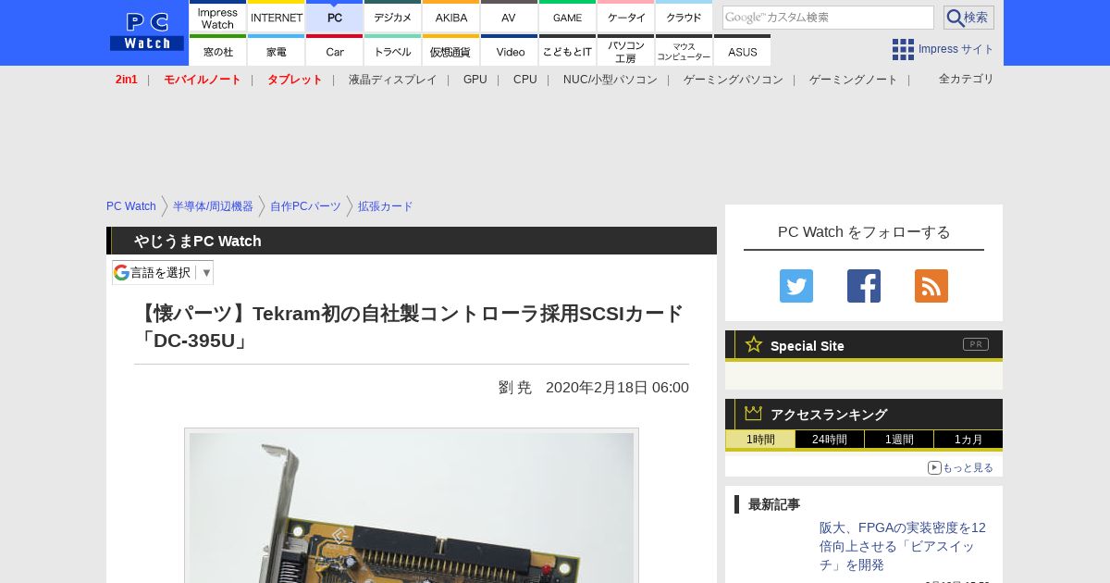Select the 1カ月 ranking tab
The image size is (1110, 583).
[x=968, y=440]
